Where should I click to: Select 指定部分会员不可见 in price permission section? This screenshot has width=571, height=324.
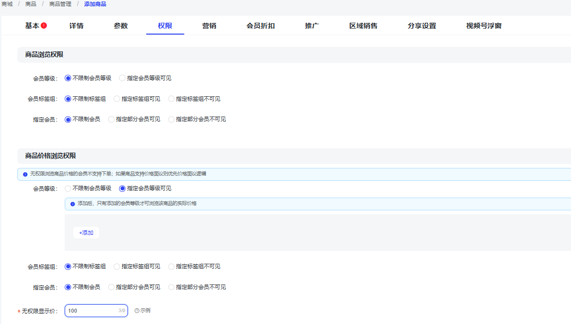pyautogui.click(x=171, y=287)
